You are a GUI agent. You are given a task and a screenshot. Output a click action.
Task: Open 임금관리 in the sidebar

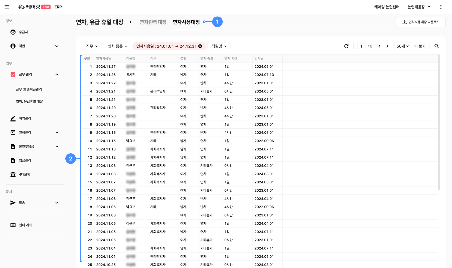(x=25, y=160)
